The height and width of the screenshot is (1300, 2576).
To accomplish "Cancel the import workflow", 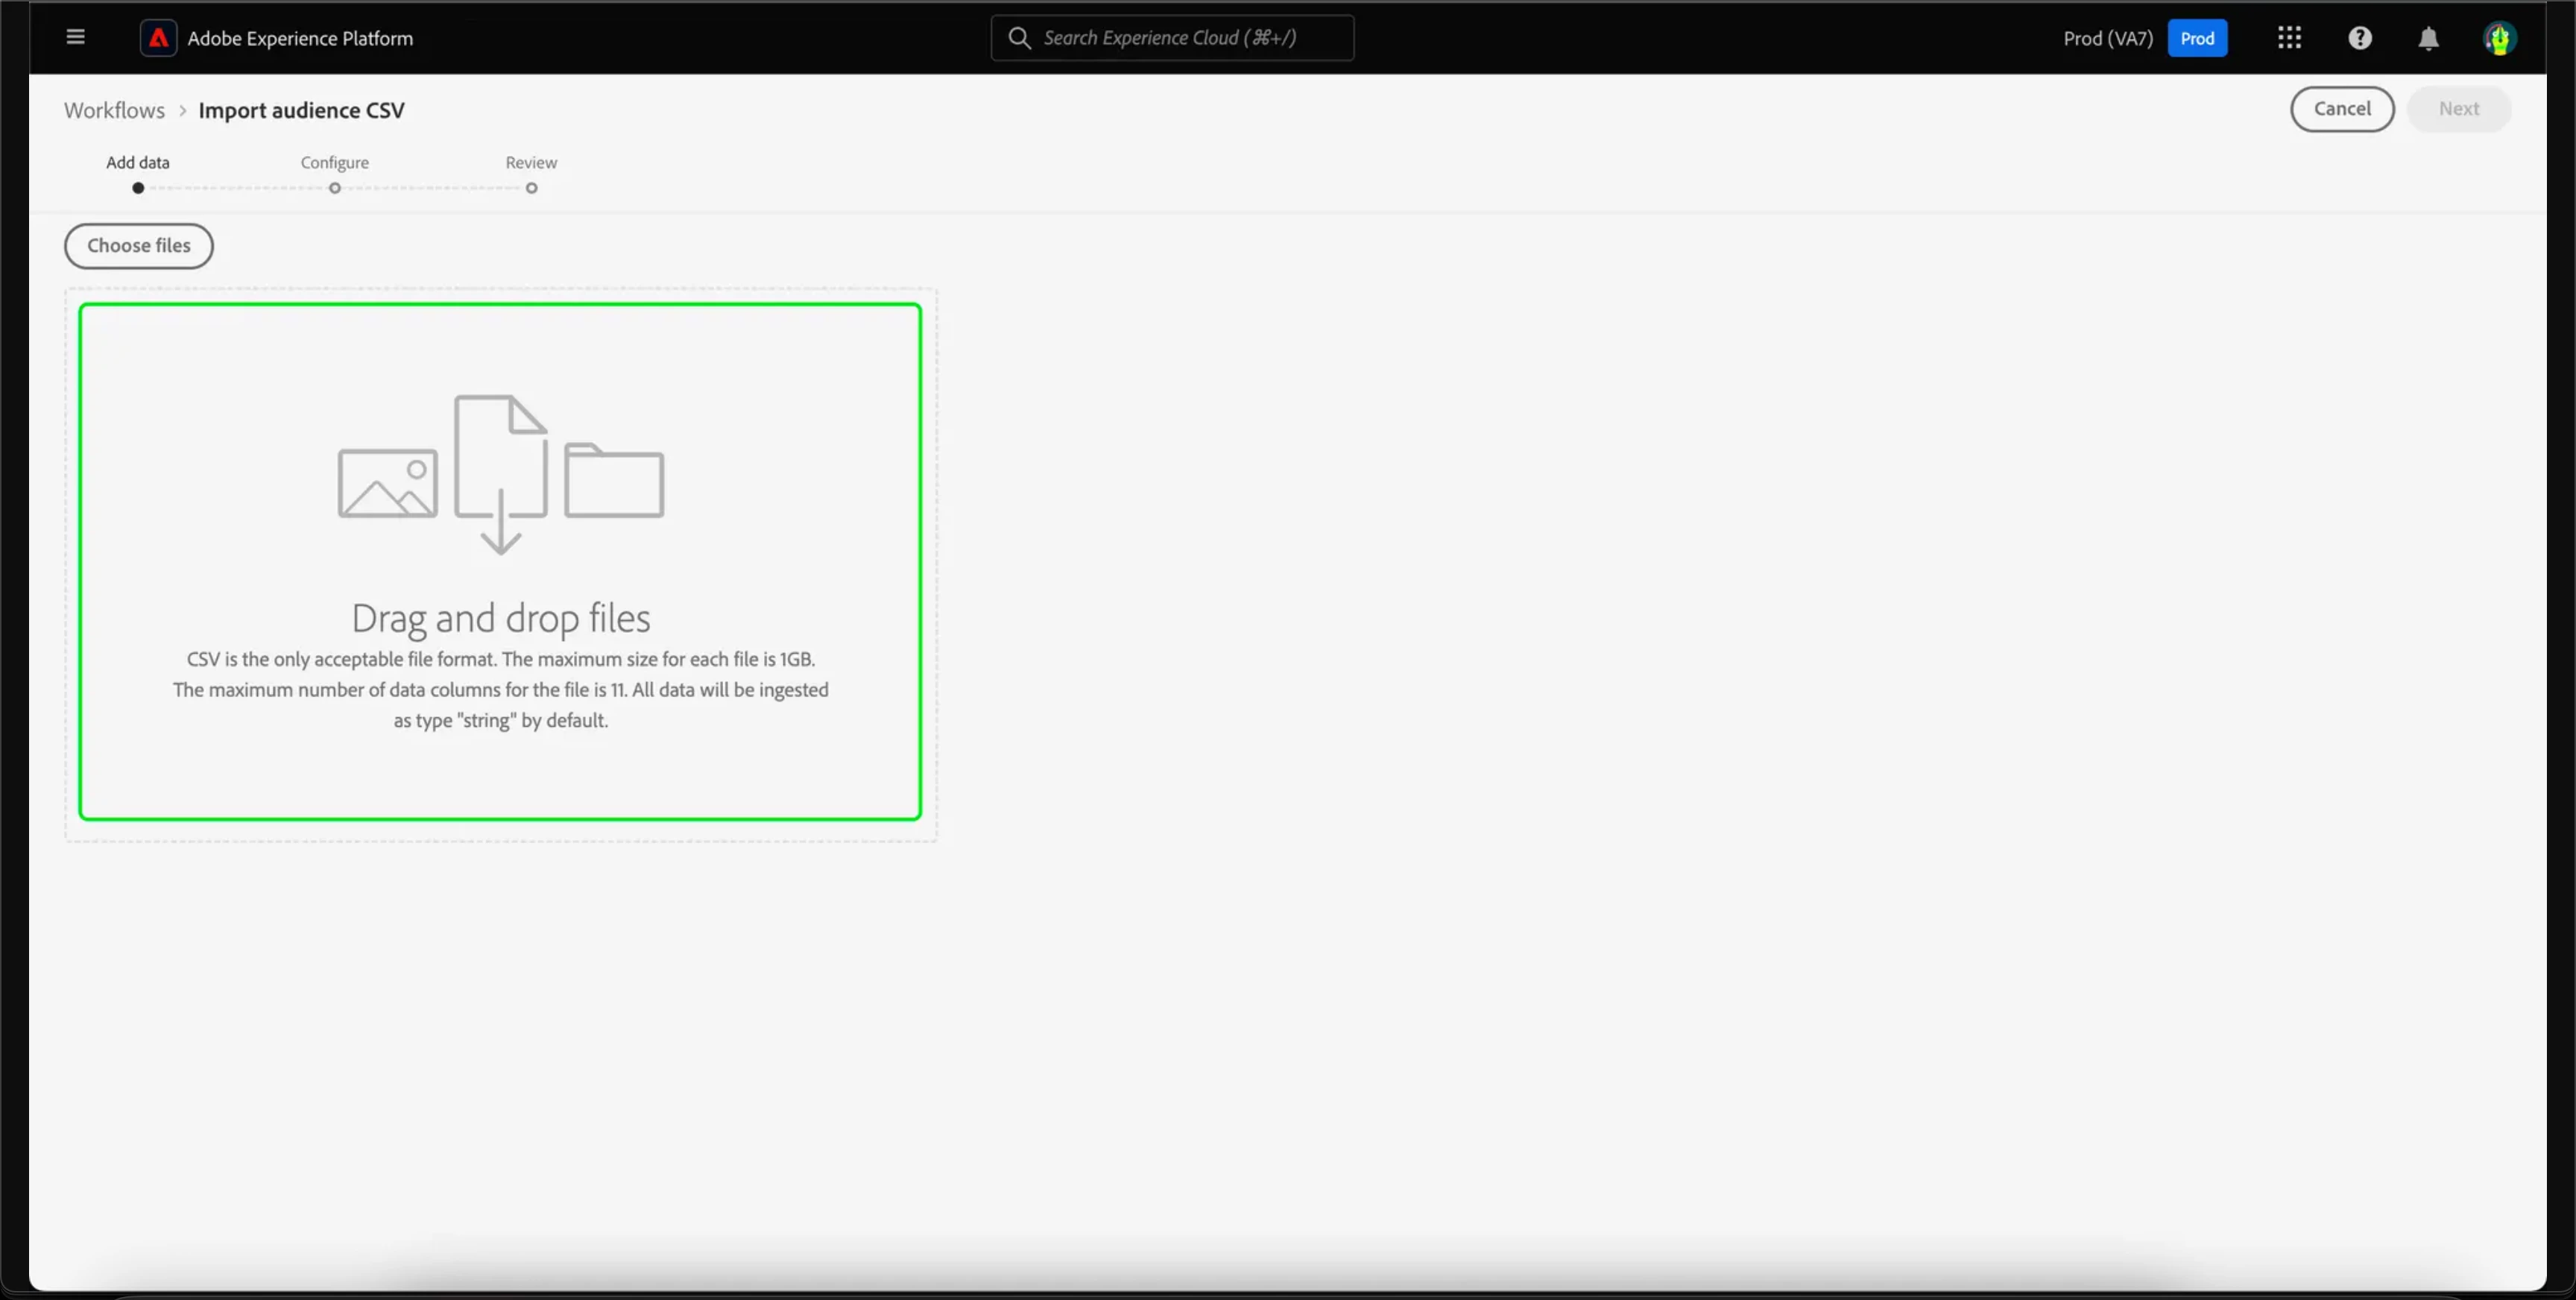I will (x=2341, y=109).
